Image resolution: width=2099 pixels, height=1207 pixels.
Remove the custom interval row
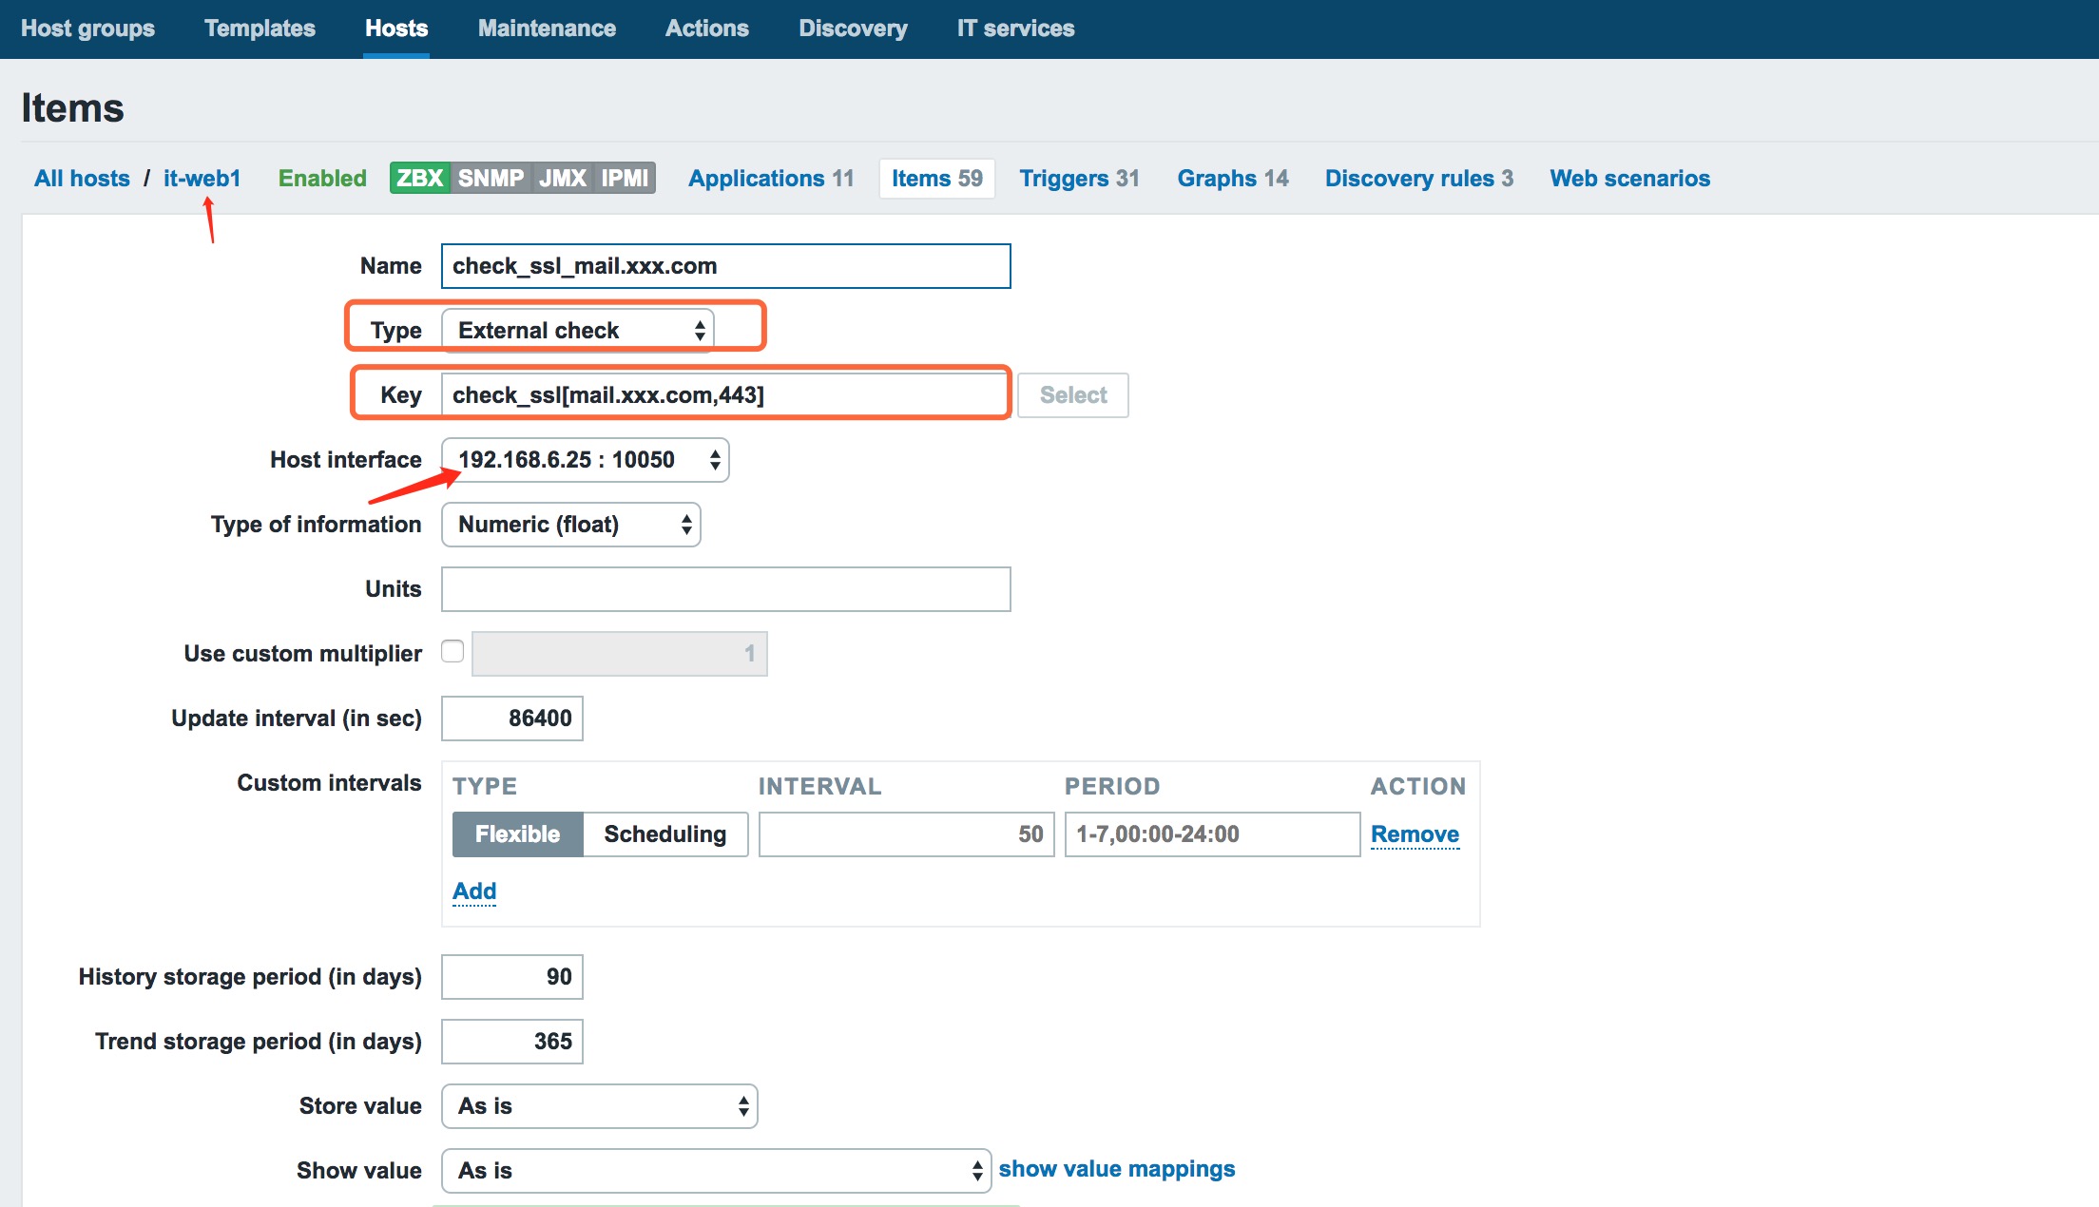pyautogui.click(x=1415, y=834)
